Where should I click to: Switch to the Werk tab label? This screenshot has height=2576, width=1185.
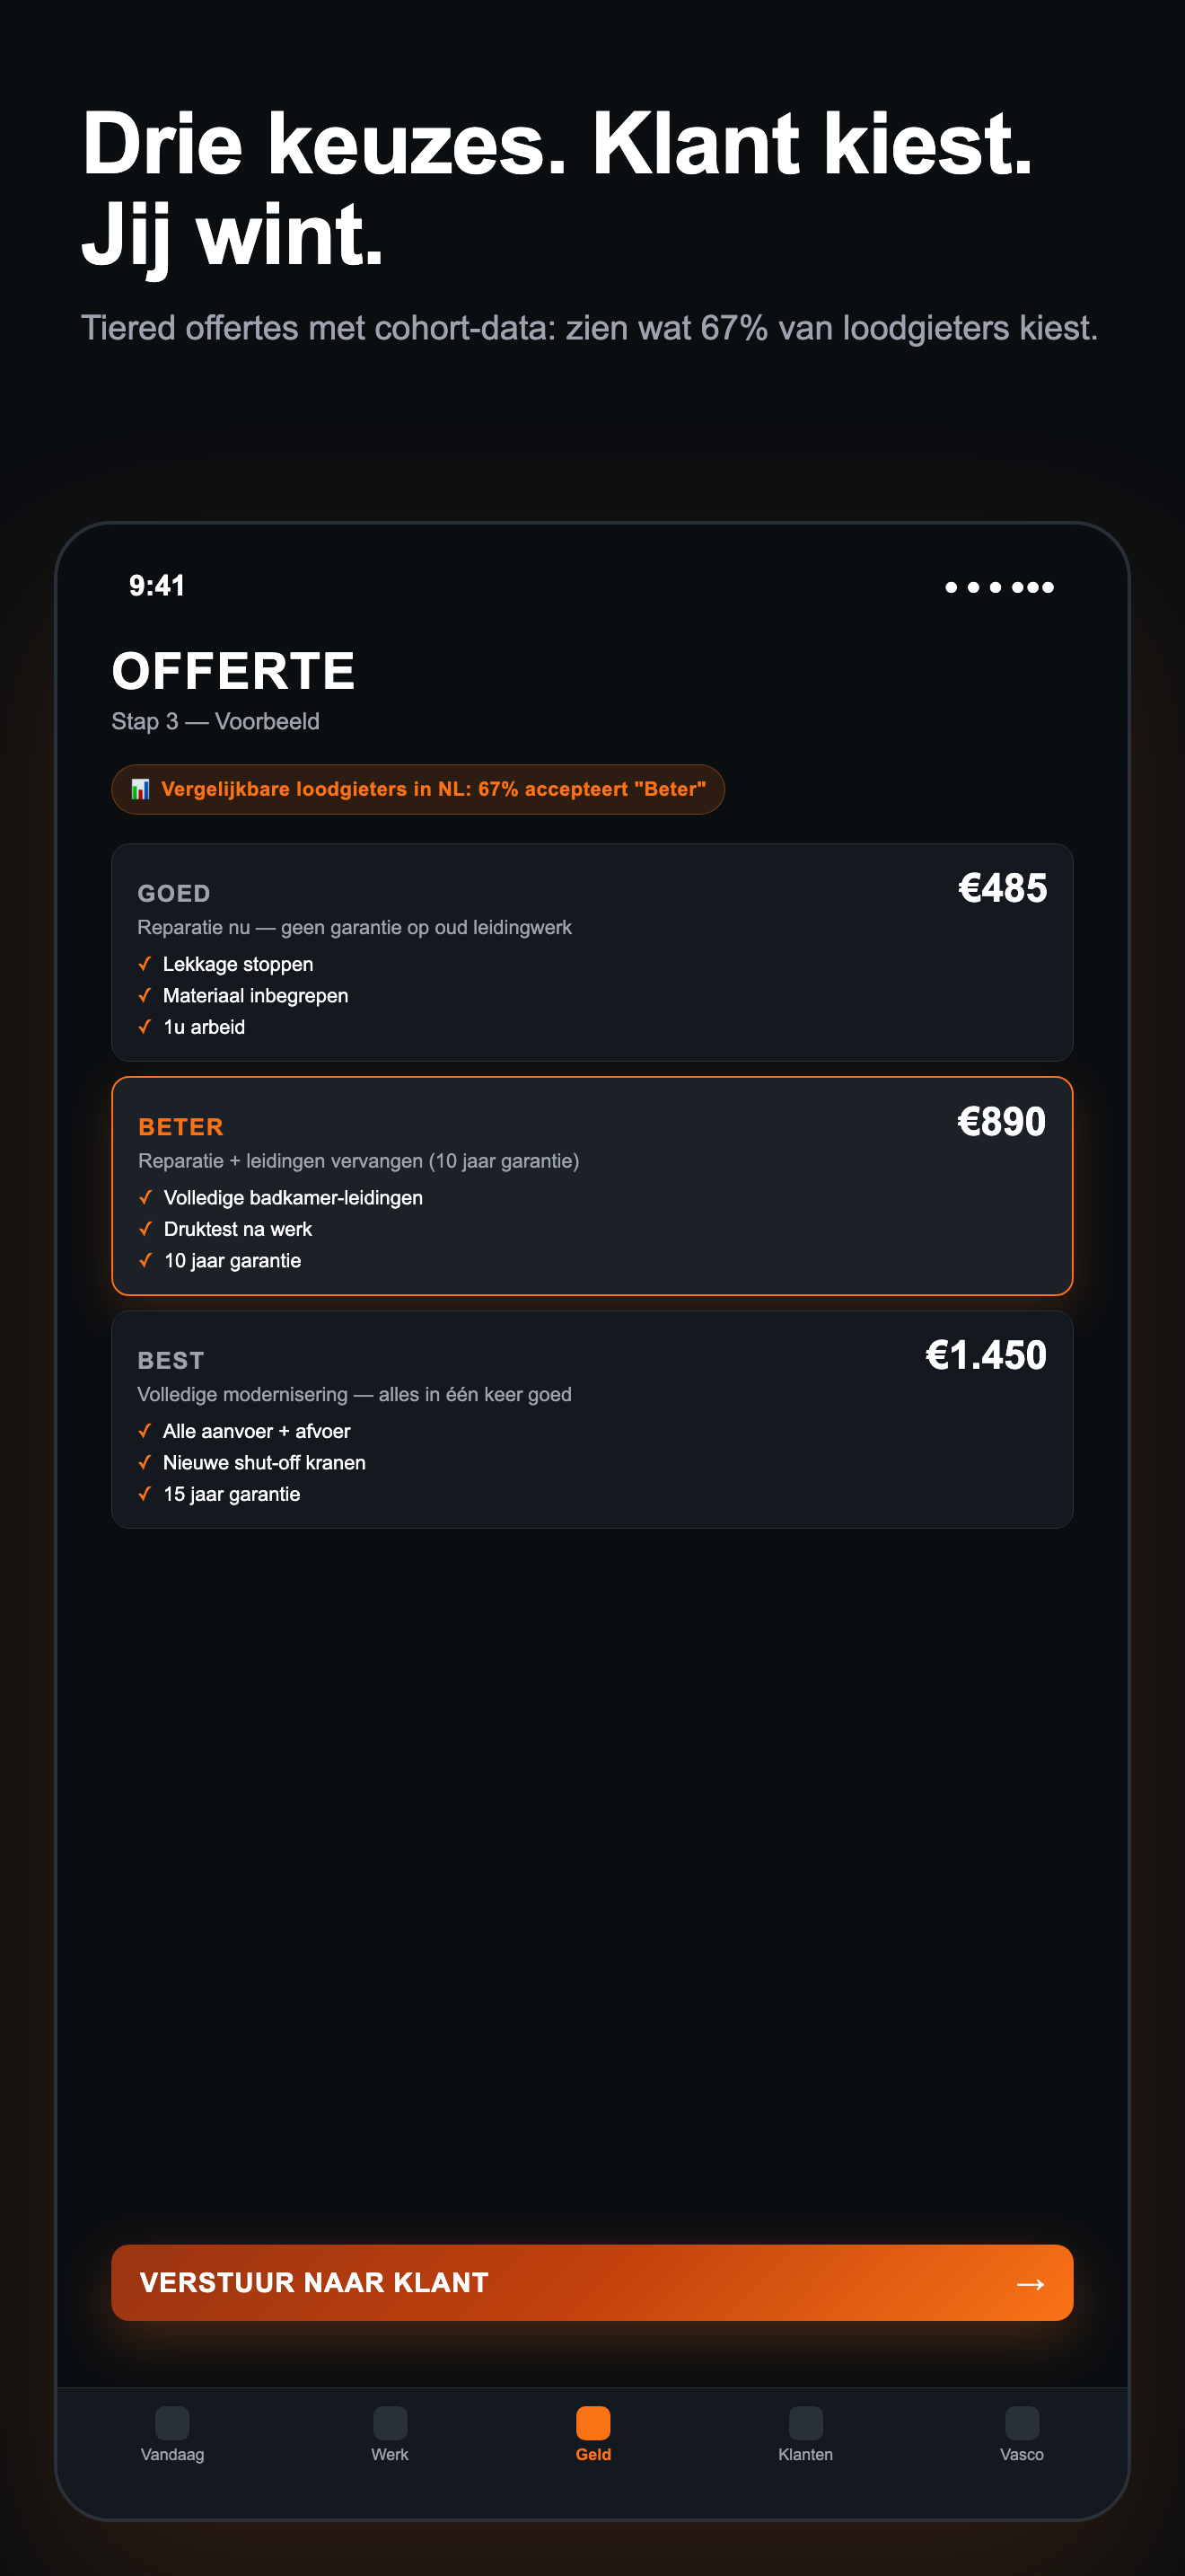(x=390, y=2454)
